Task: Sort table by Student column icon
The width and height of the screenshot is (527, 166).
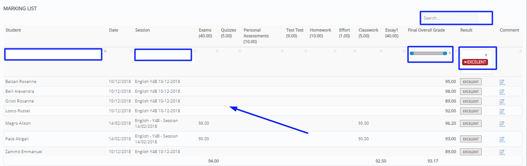Action: (105, 51)
